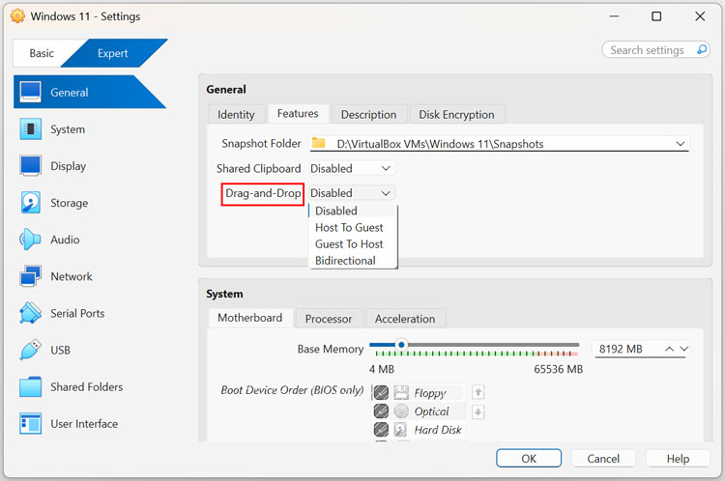Maximize the Settings window

(x=656, y=16)
